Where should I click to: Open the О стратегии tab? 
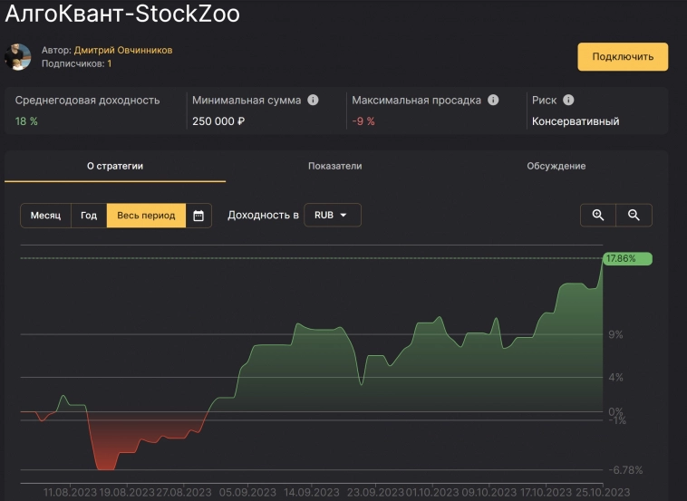tap(115, 166)
